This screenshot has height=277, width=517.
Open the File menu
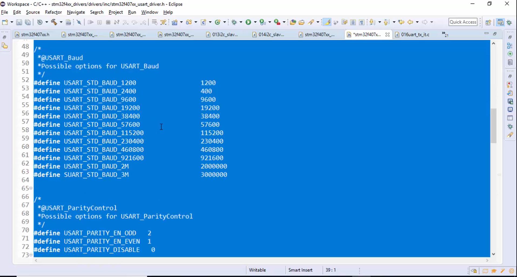[x=5, y=12]
